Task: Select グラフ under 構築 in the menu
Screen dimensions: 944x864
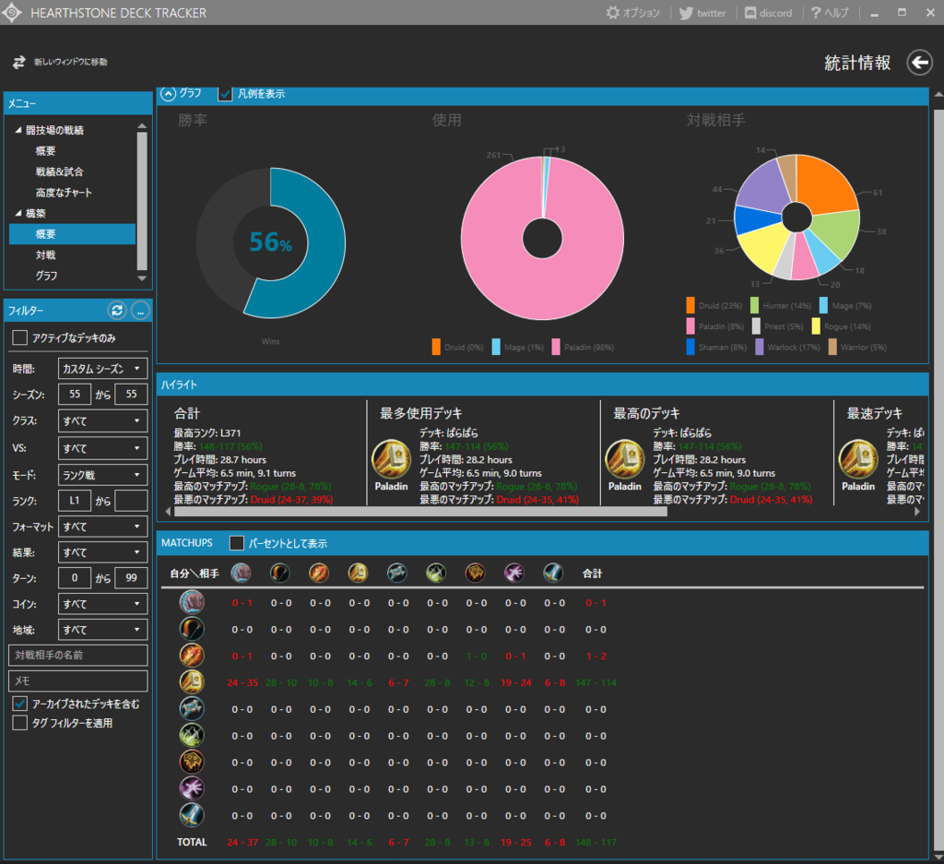Action: tap(46, 276)
